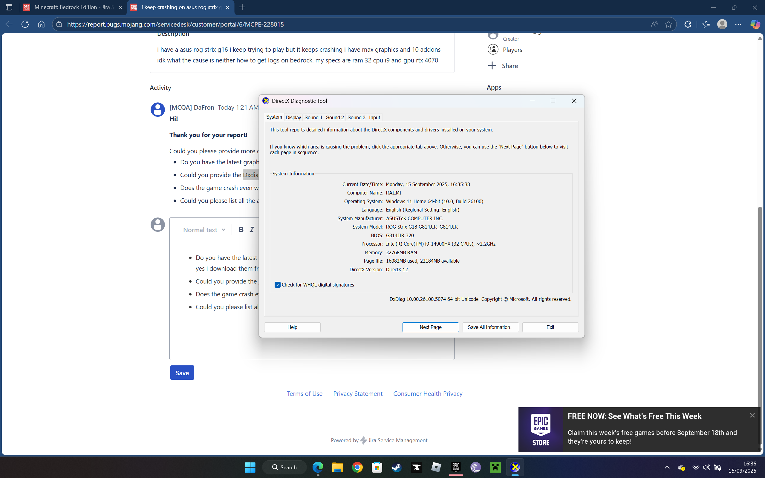
Task: Show hidden system tray icons
Action: click(x=667, y=467)
